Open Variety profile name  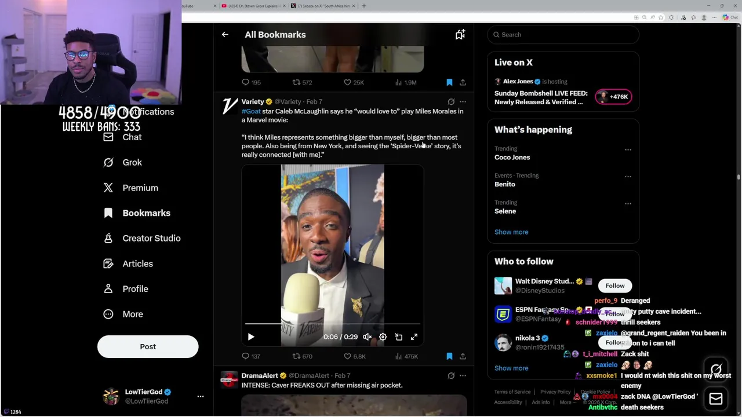(253, 101)
